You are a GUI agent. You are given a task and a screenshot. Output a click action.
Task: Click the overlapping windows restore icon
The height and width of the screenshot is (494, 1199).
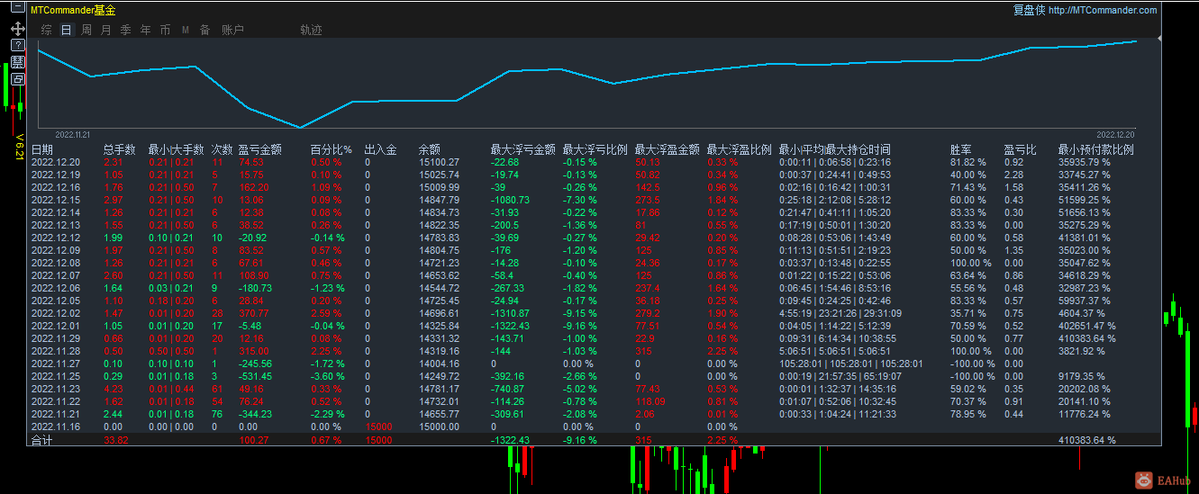(x=17, y=79)
